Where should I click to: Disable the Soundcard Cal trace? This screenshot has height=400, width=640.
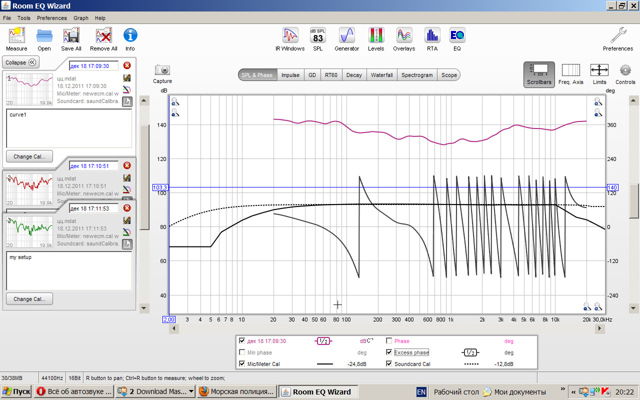pos(389,364)
